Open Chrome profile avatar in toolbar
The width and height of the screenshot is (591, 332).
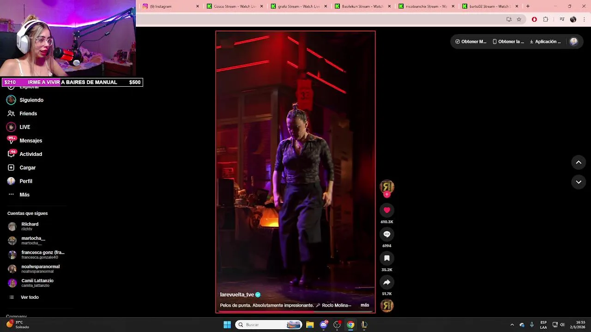(573, 19)
